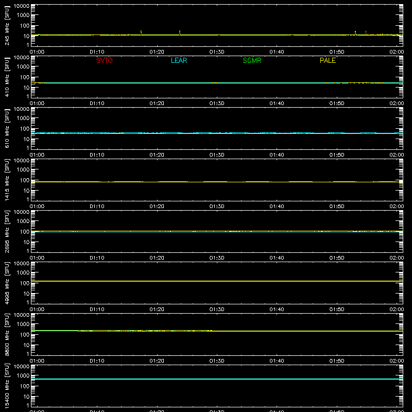Click the yellow PALE legend label
This screenshot has width=412, height=412.
tap(328, 60)
